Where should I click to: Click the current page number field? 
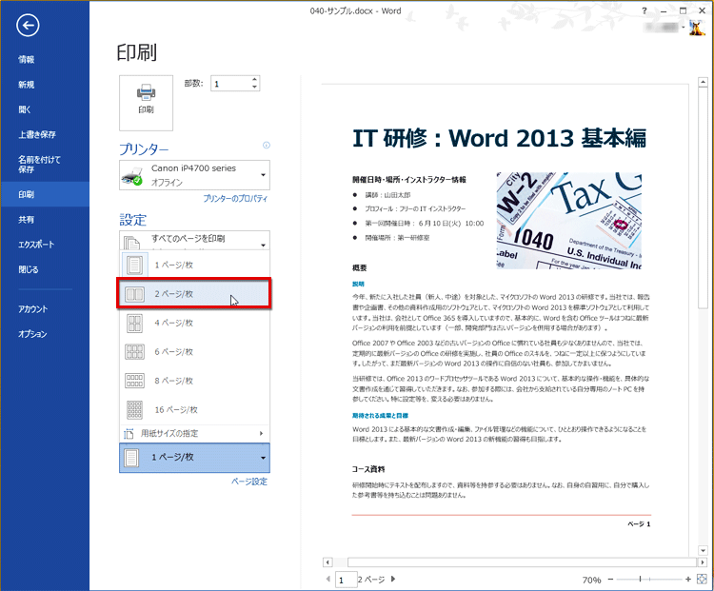point(346,580)
